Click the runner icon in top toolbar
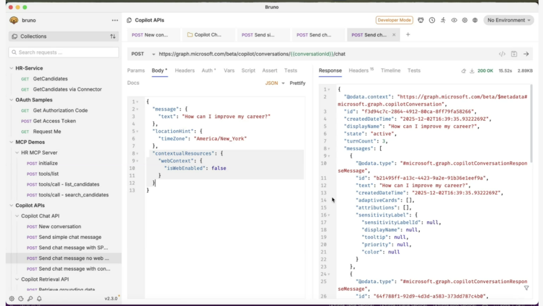 coord(443,20)
